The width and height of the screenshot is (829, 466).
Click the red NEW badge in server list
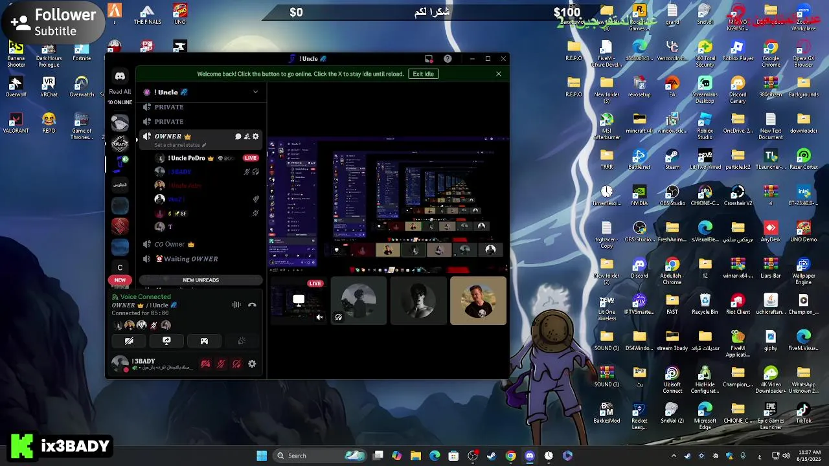[120, 280]
